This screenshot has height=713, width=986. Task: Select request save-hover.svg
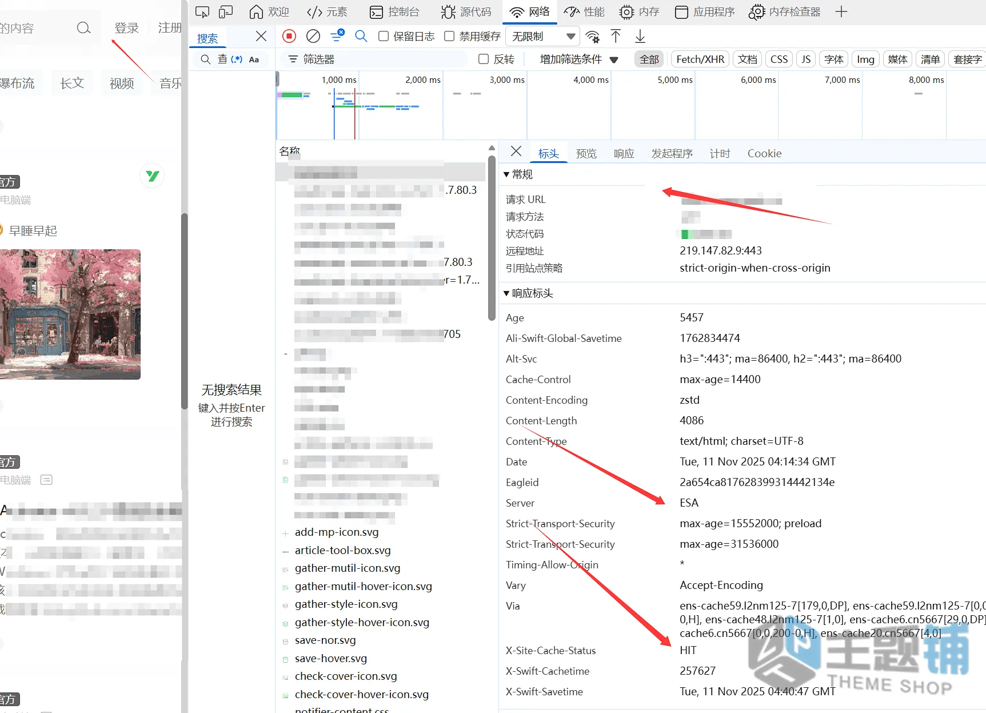331,659
